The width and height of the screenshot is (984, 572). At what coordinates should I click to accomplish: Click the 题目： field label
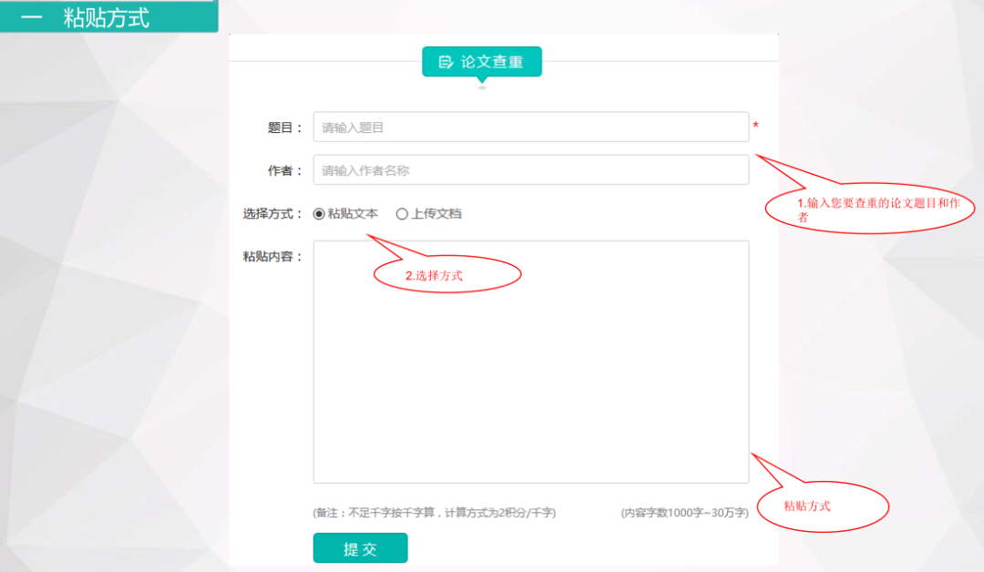[284, 128]
